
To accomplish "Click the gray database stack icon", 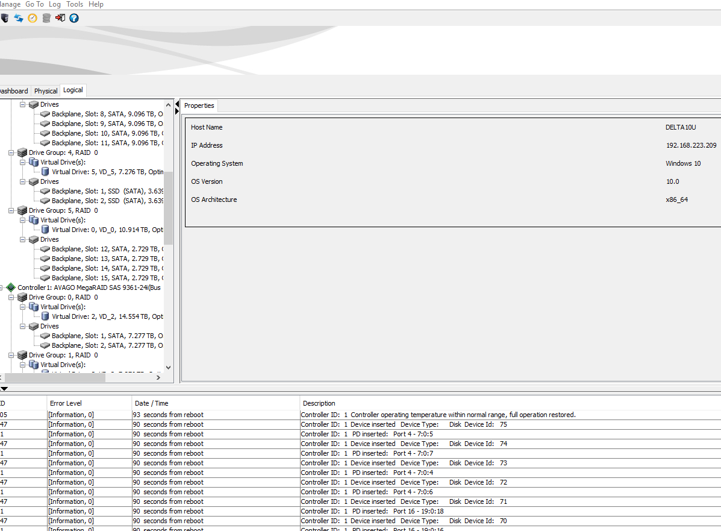I will (46, 18).
